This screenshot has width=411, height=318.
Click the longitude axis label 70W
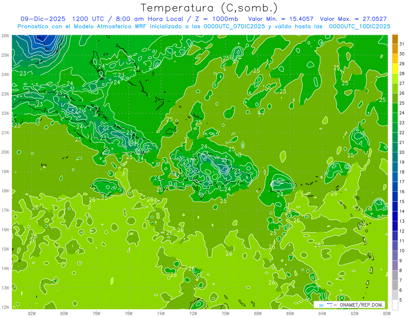(225, 314)
